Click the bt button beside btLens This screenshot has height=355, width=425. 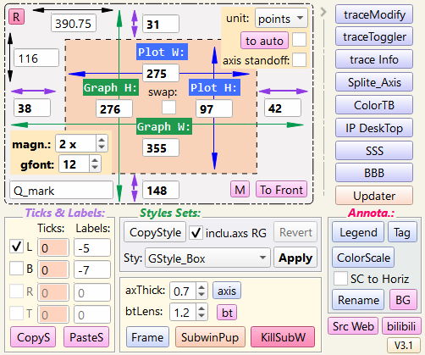click(227, 312)
